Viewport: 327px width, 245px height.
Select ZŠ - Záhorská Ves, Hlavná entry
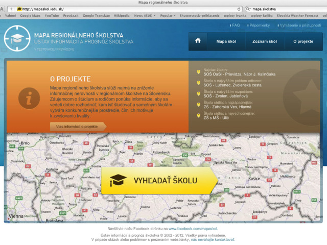pos(227,107)
